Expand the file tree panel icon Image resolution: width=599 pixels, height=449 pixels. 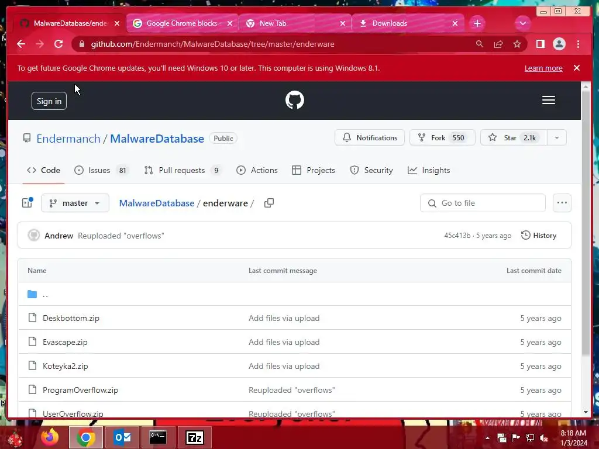(x=27, y=203)
